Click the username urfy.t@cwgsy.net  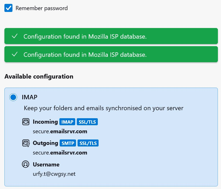coord(54,174)
